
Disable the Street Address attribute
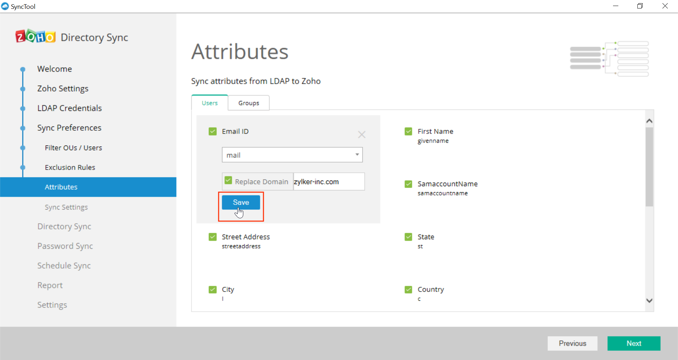click(212, 237)
